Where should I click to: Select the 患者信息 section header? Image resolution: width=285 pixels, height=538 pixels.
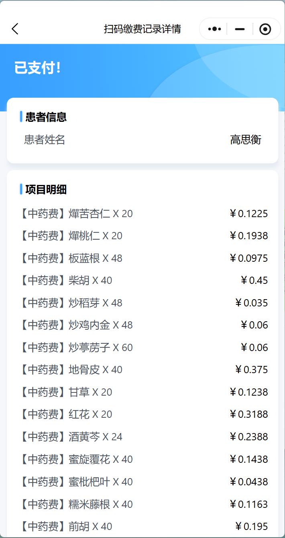[x=46, y=117]
